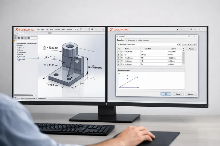Viewport: 220px width, 146px height.
Task: Open small dropdown right of Evaluate menu
Action: click(x=76, y=29)
